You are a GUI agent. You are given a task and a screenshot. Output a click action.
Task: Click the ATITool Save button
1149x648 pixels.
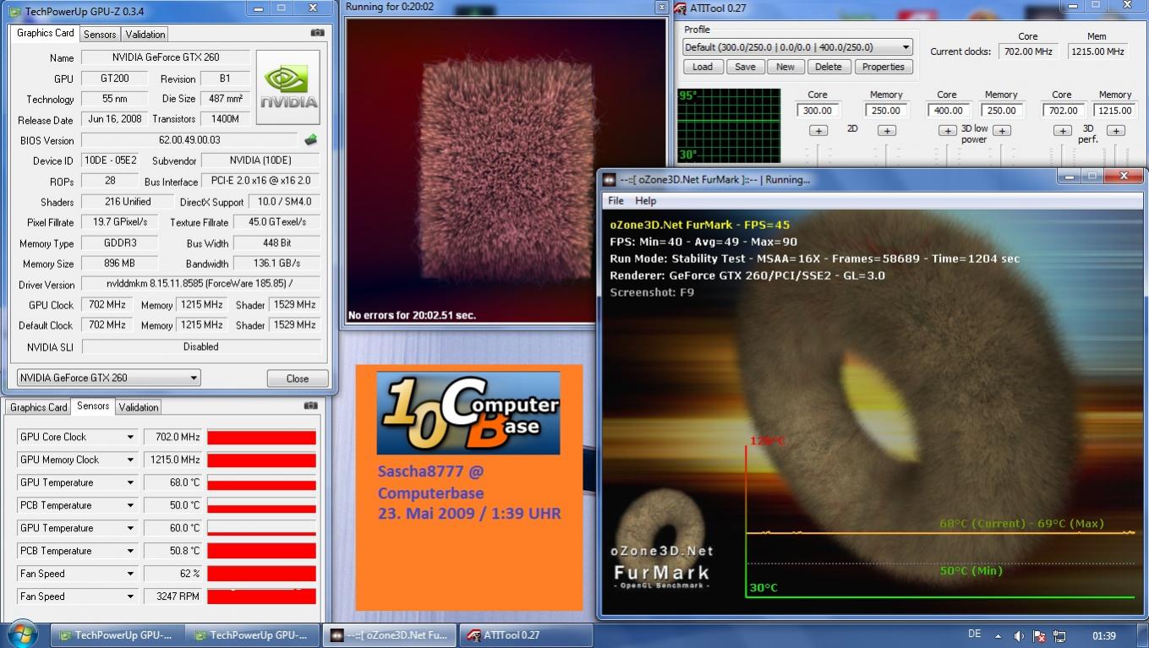click(746, 67)
